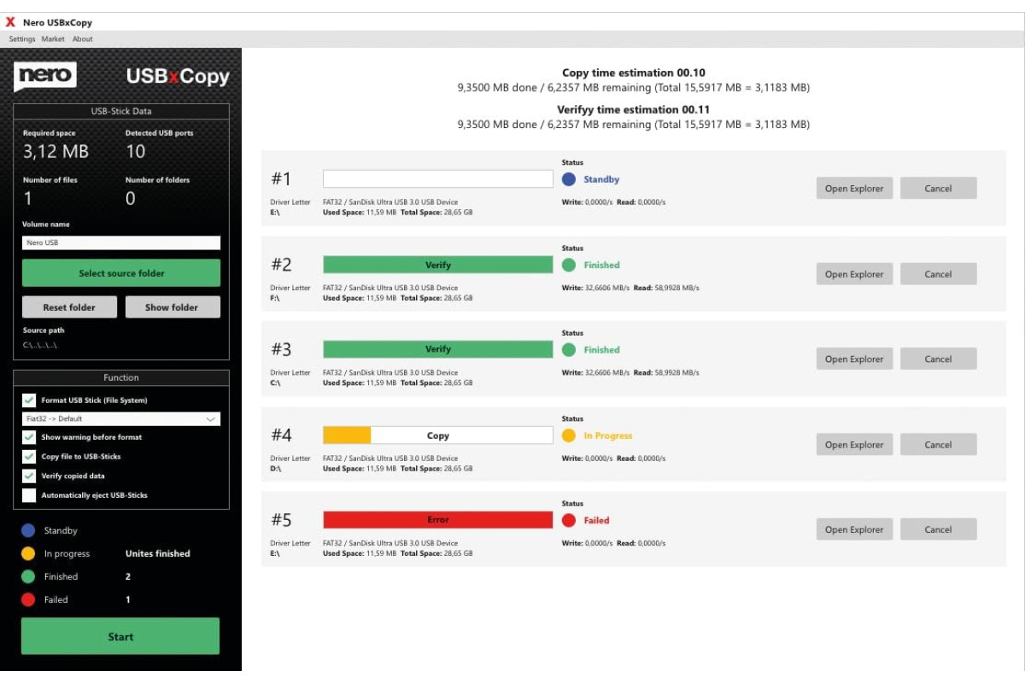This screenshot has height=683, width=1025.
Task: Click the Copy progress bar of drive #4
Action: pos(438,435)
